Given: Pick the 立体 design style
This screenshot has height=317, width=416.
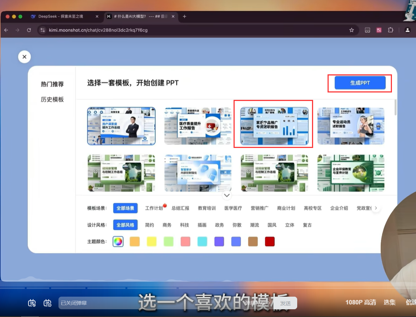Looking at the screenshot, I should [x=289, y=225].
